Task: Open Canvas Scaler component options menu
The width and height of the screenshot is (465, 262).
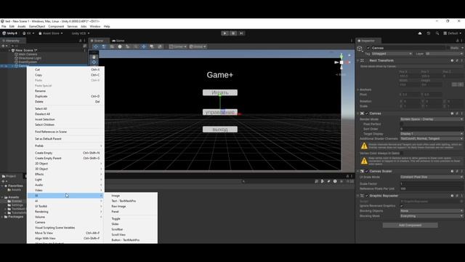Action: point(462,172)
